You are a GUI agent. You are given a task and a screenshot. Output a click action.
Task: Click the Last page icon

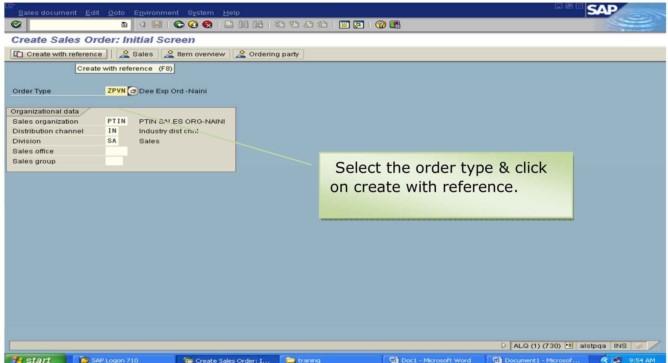[322, 25]
